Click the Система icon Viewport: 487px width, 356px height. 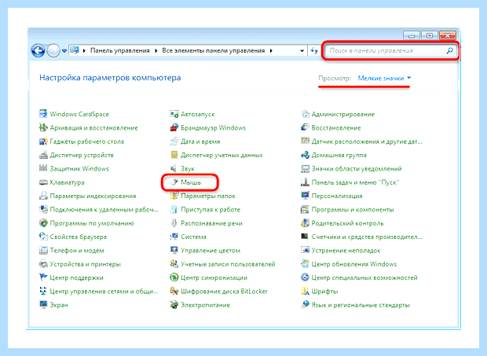click(x=174, y=237)
